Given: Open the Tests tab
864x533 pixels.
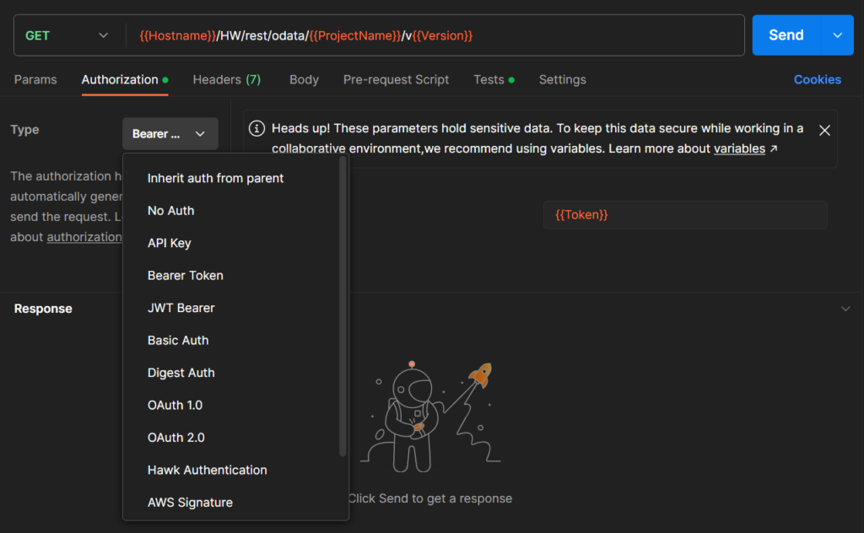Looking at the screenshot, I should [x=489, y=79].
